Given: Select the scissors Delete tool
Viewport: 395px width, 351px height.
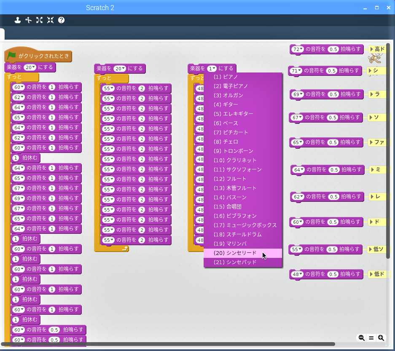Looking at the screenshot, I should [x=29, y=20].
